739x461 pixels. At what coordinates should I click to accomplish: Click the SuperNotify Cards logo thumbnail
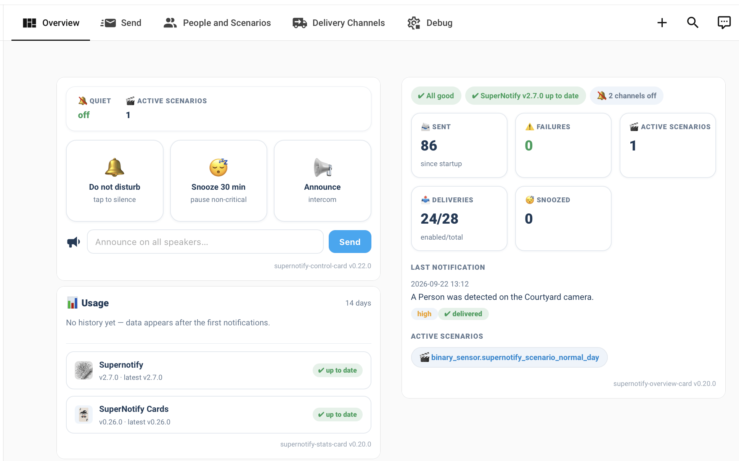tap(84, 415)
